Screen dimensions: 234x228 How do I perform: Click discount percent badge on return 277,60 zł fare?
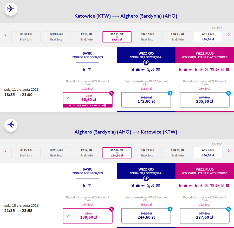229,209
